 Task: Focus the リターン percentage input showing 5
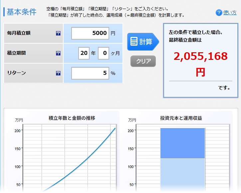tap(90, 73)
